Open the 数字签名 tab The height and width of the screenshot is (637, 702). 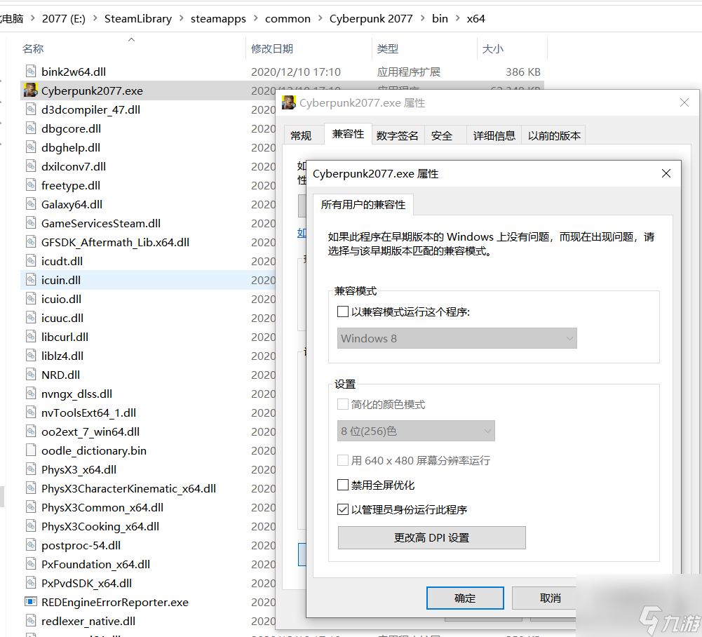[397, 135]
